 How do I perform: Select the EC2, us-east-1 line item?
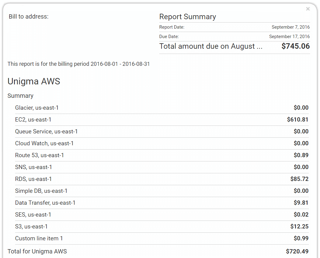162,120
